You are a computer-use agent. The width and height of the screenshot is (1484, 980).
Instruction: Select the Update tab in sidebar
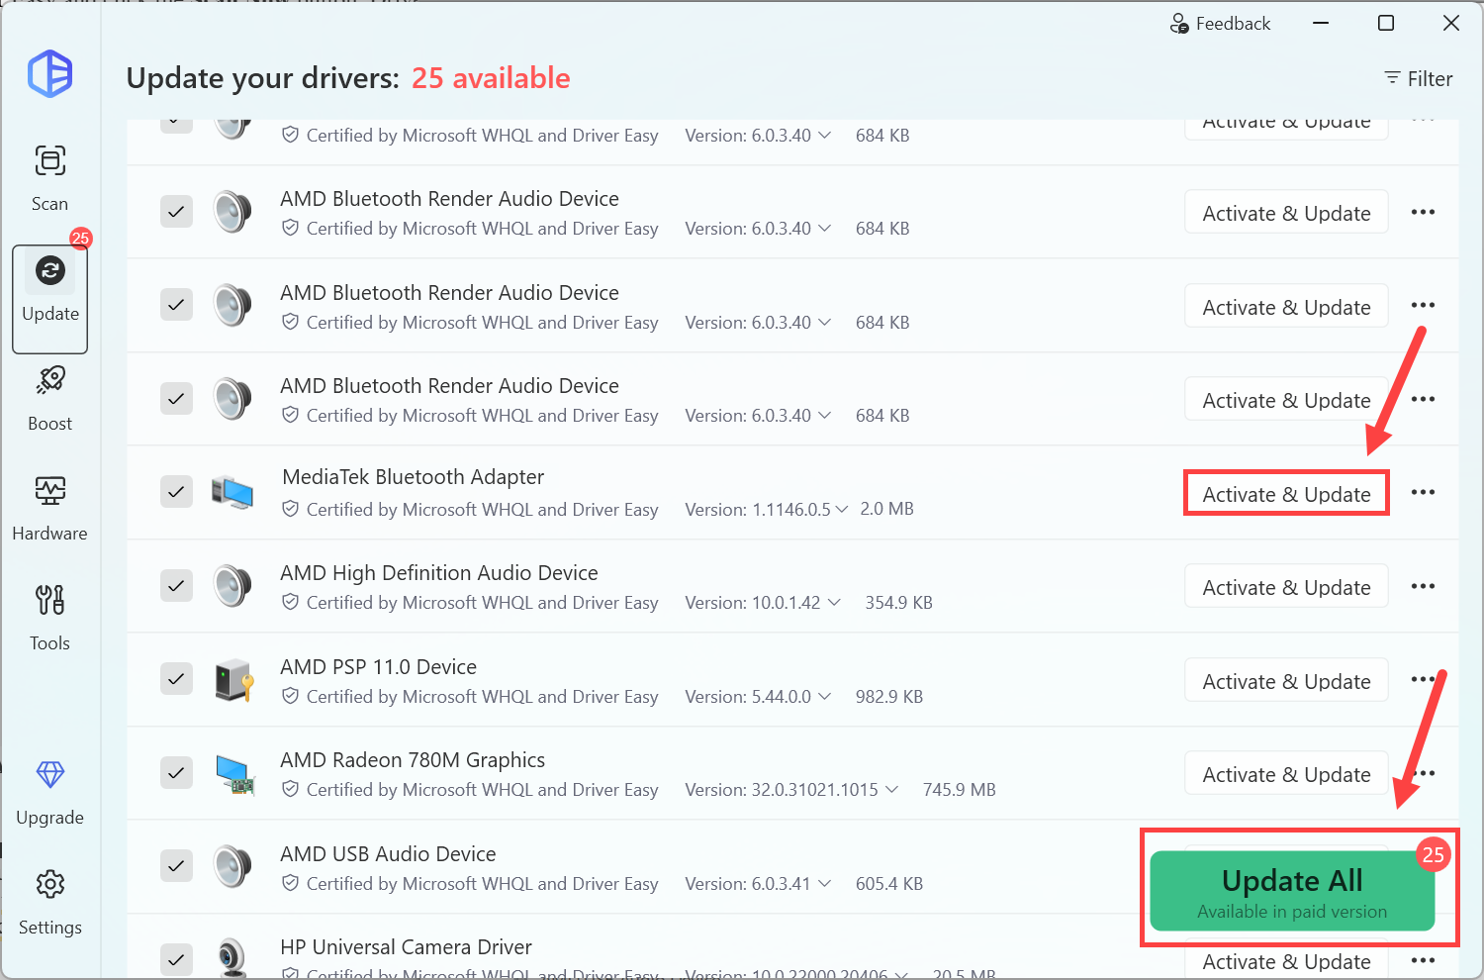(50, 298)
